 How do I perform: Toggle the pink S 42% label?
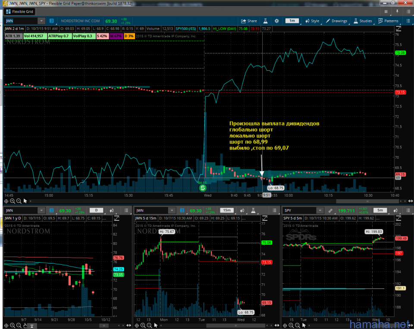pos(102,36)
